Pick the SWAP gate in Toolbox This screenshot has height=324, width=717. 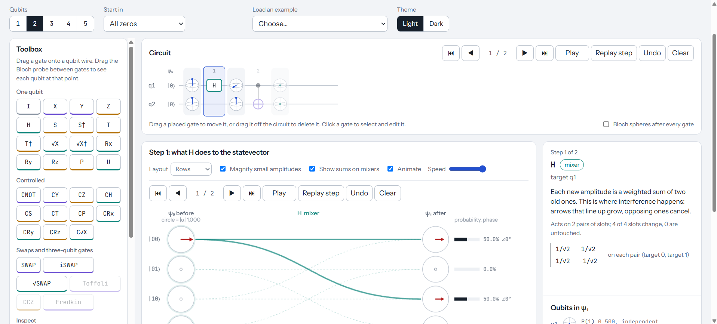point(28,265)
